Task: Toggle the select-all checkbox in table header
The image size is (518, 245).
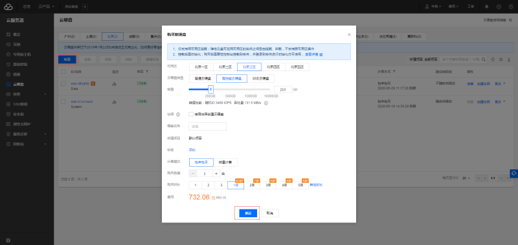Action: [63, 71]
